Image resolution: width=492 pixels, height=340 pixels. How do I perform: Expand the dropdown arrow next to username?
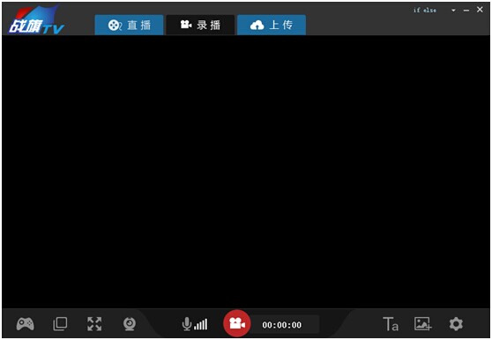[453, 11]
